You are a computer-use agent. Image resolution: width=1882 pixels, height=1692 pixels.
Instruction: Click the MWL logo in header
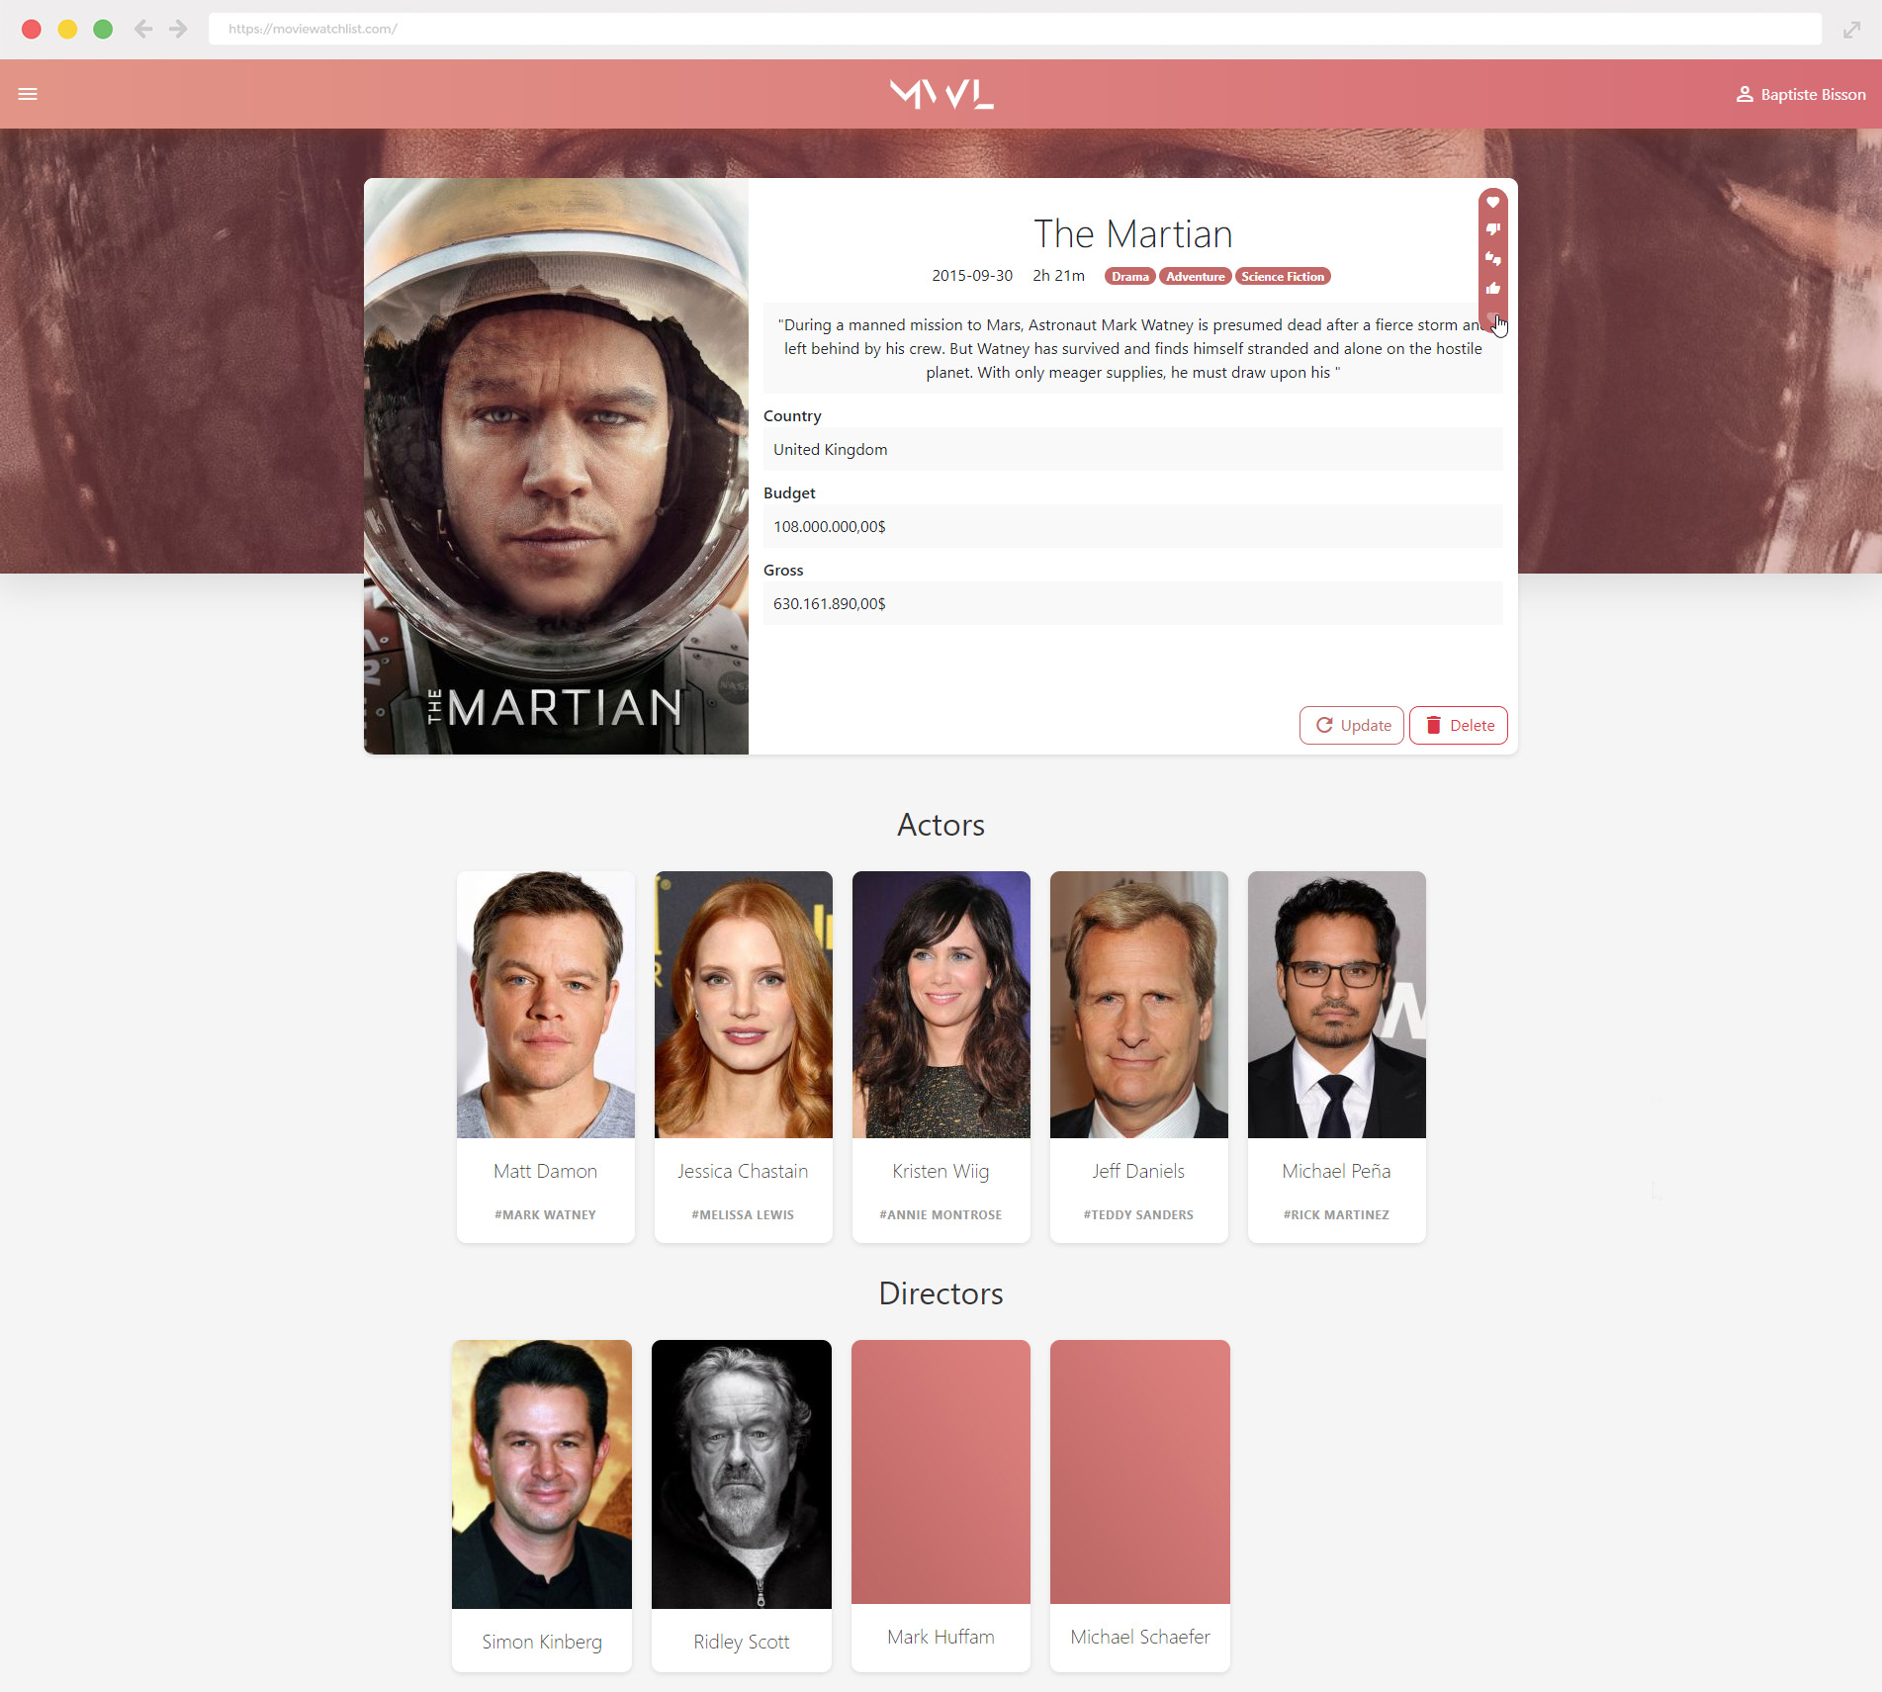941,94
